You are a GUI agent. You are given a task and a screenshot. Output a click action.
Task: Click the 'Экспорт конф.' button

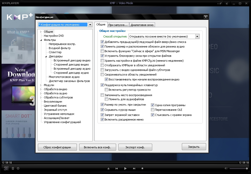135,147
